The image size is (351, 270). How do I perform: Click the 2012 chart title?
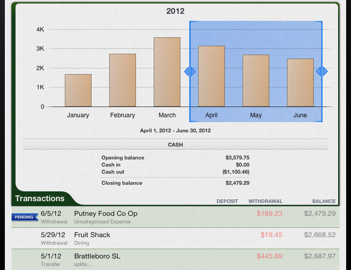[x=175, y=11]
